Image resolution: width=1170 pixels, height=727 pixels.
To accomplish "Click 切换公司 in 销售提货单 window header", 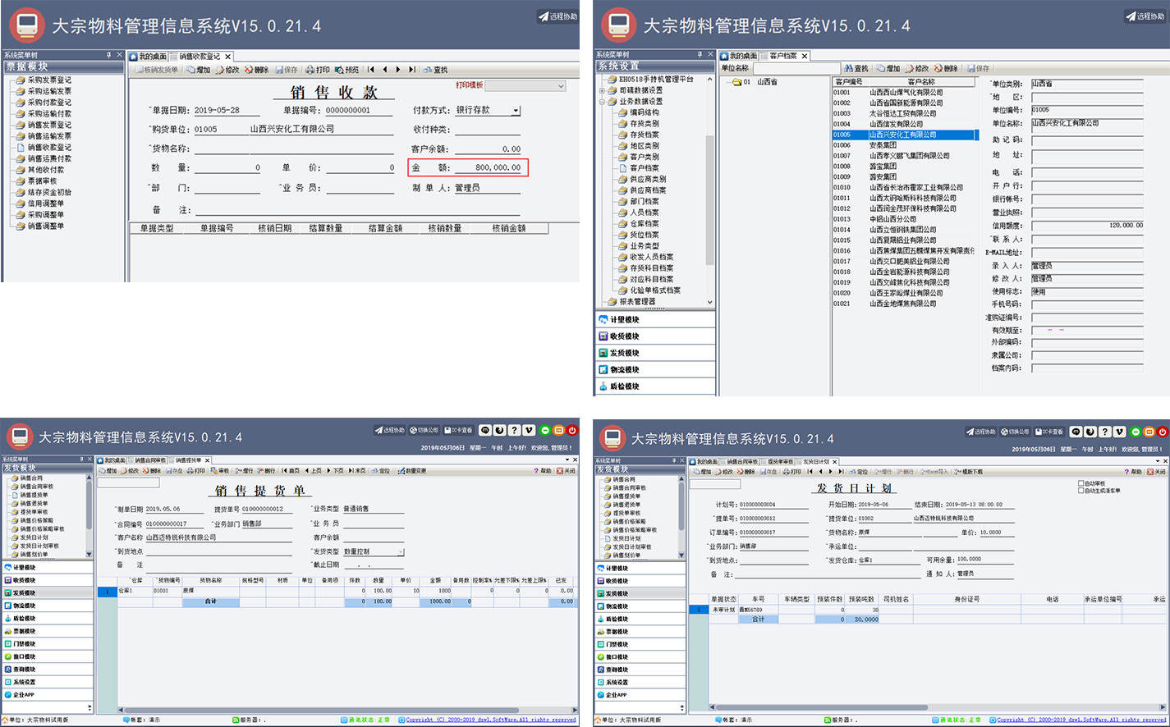I will 424,430.
